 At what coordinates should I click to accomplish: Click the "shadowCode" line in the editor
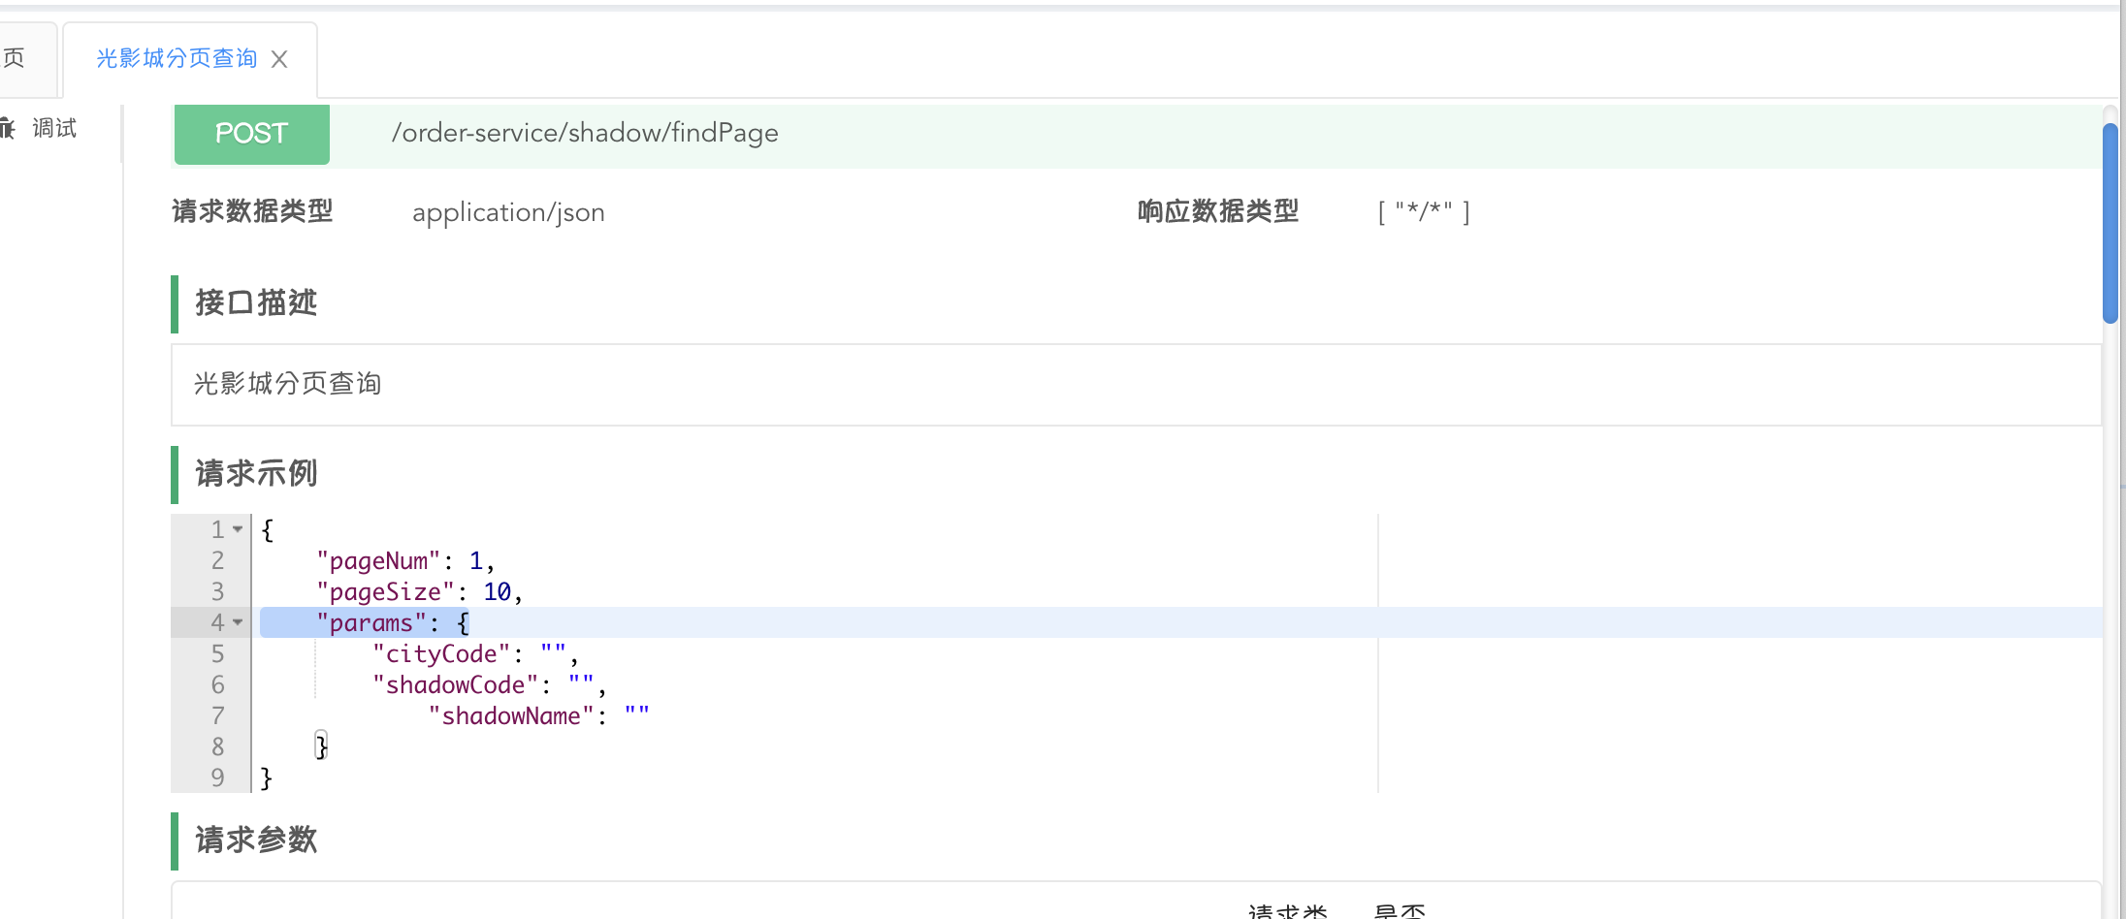click(490, 684)
